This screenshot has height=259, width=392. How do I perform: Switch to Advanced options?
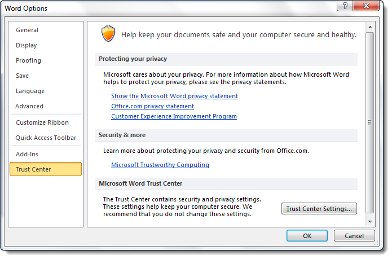click(x=29, y=106)
